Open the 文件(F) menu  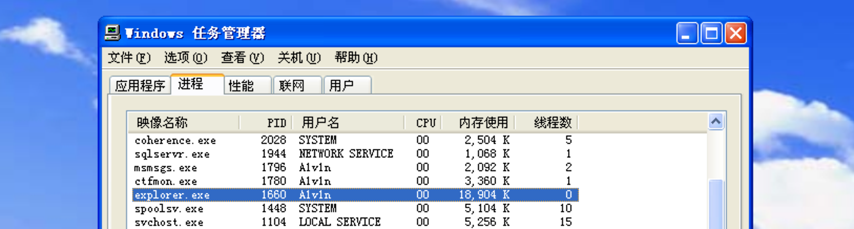click(129, 58)
